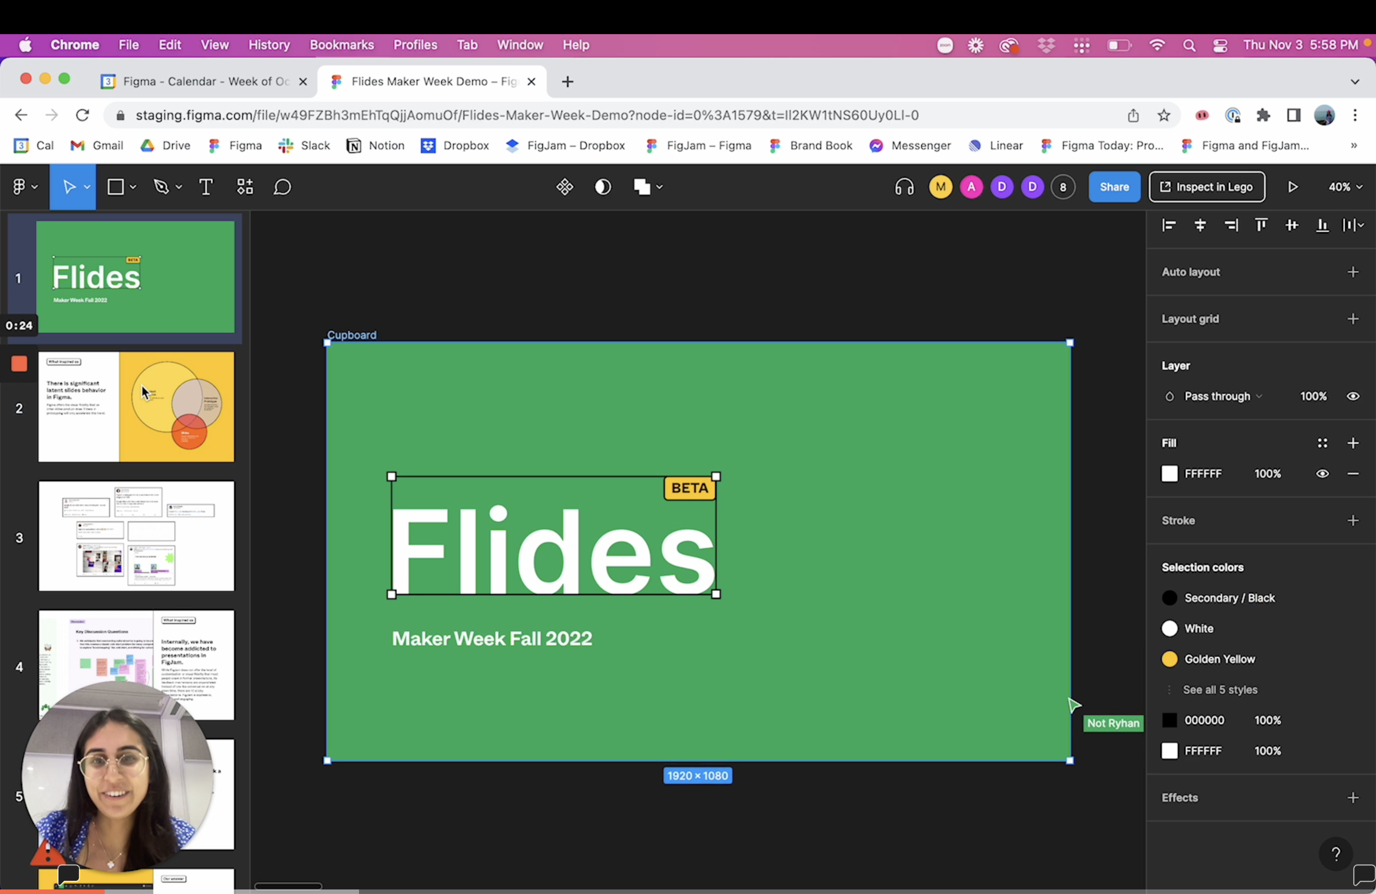
Task: Align bottom in the design panel
Action: point(1322,225)
